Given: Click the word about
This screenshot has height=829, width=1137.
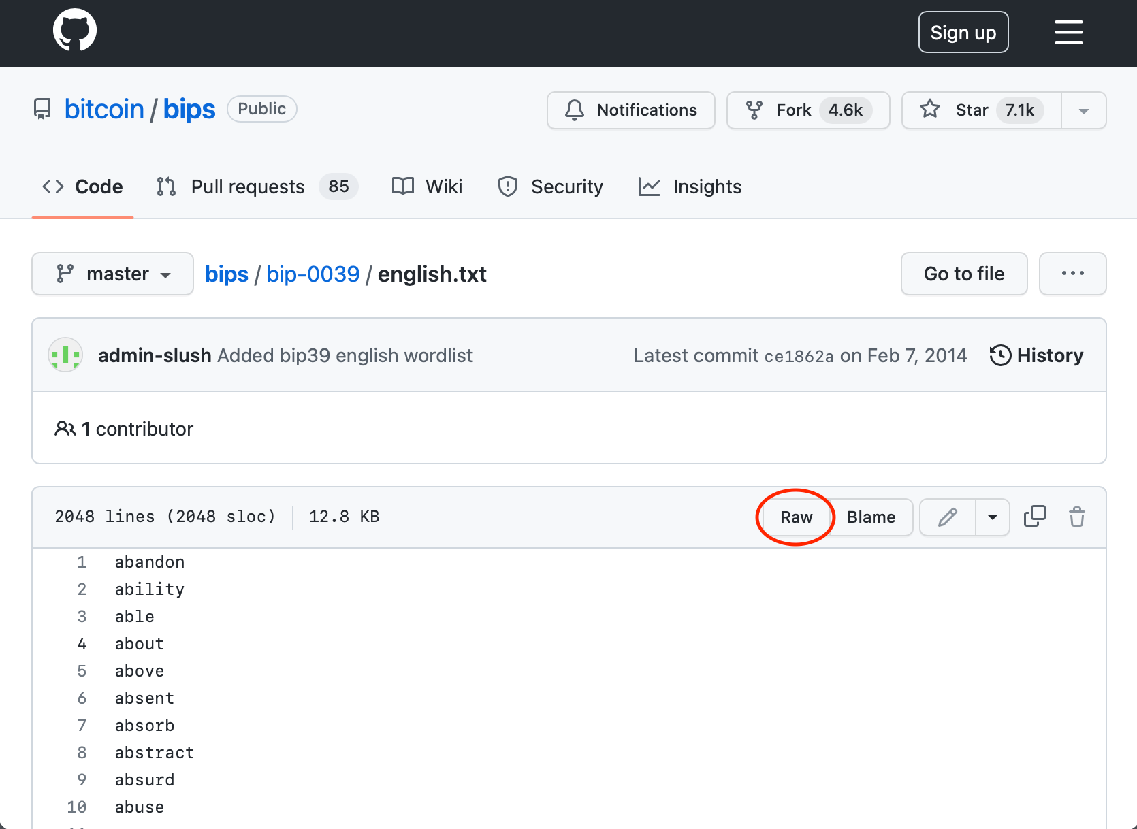Looking at the screenshot, I should click(140, 644).
